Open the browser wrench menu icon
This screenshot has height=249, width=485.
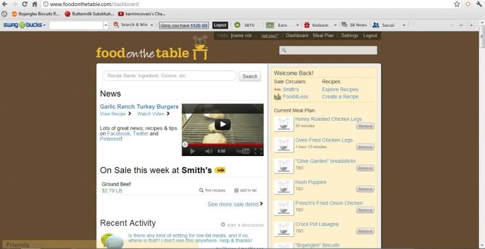click(479, 4)
